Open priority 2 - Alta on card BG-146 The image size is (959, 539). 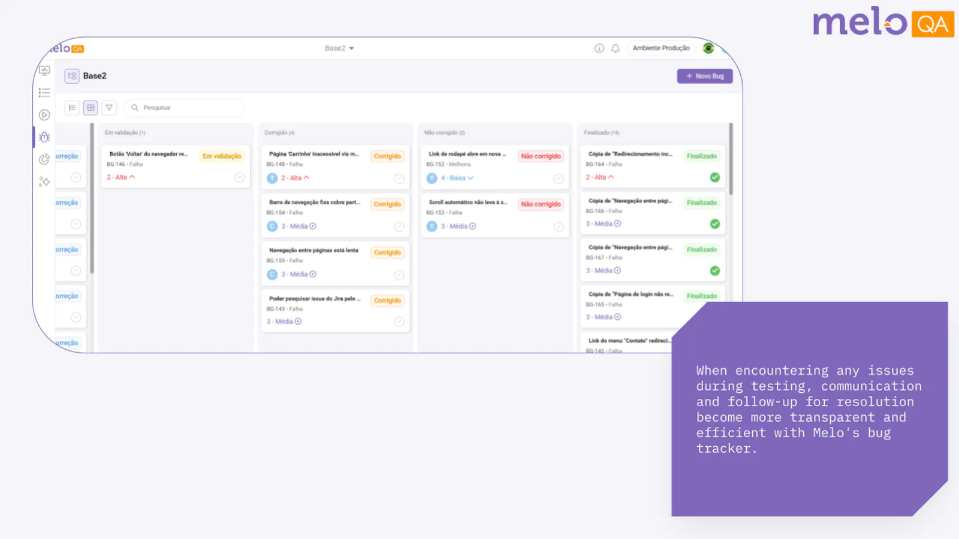[x=121, y=177]
